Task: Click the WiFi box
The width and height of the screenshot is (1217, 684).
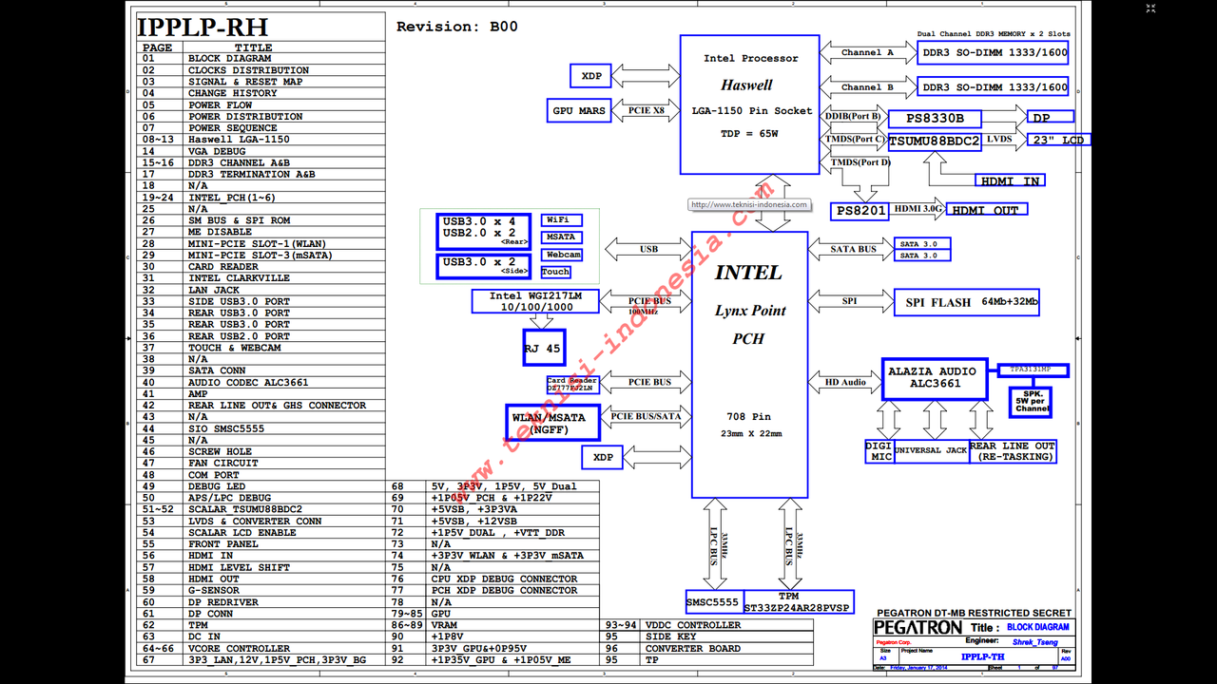Action: coord(560,220)
